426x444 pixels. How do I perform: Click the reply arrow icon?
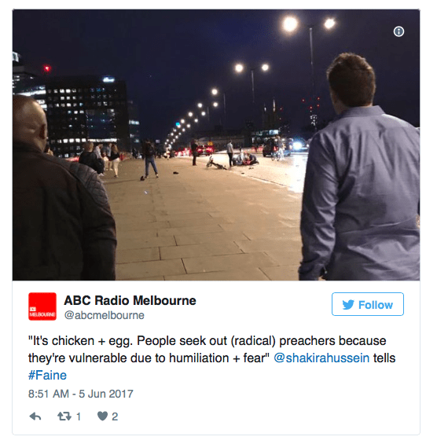pyautogui.click(x=35, y=416)
